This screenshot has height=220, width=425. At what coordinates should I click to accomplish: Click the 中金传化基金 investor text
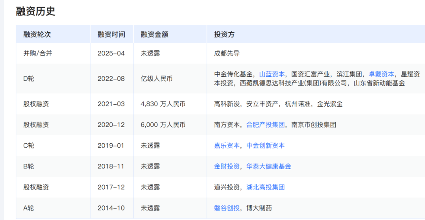pos(233,74)
